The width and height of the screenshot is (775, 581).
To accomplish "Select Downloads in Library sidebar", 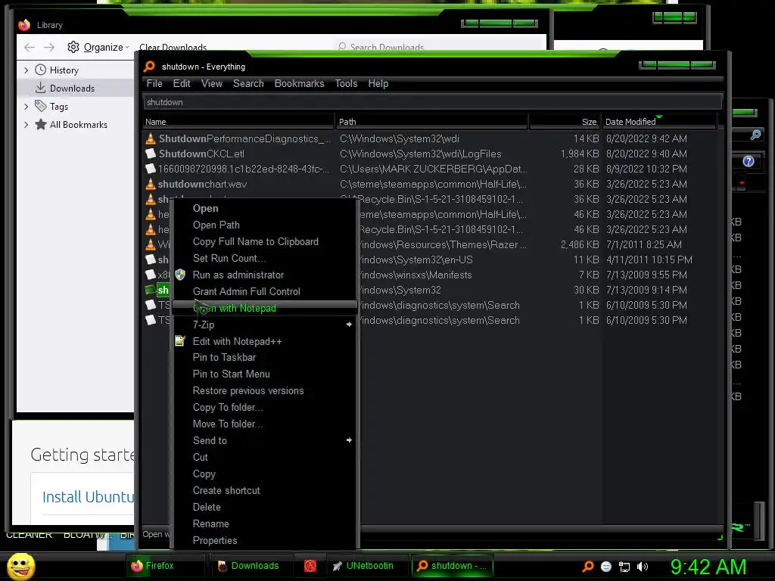I will click(72, 89).
